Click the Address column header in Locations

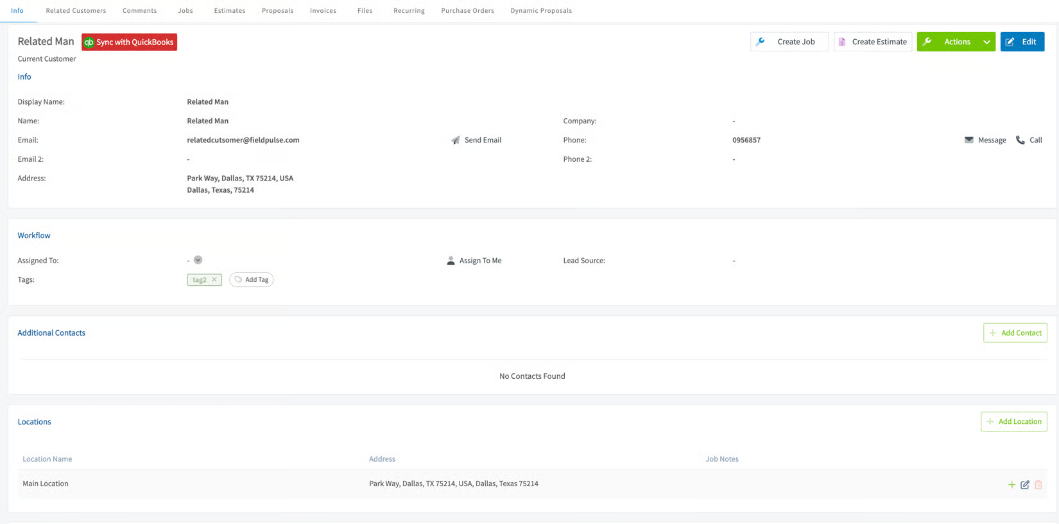click(382, 459)
